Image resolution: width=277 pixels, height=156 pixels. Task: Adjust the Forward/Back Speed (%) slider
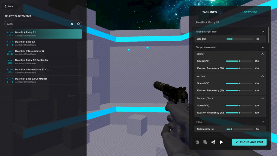(x=239, y=106)
